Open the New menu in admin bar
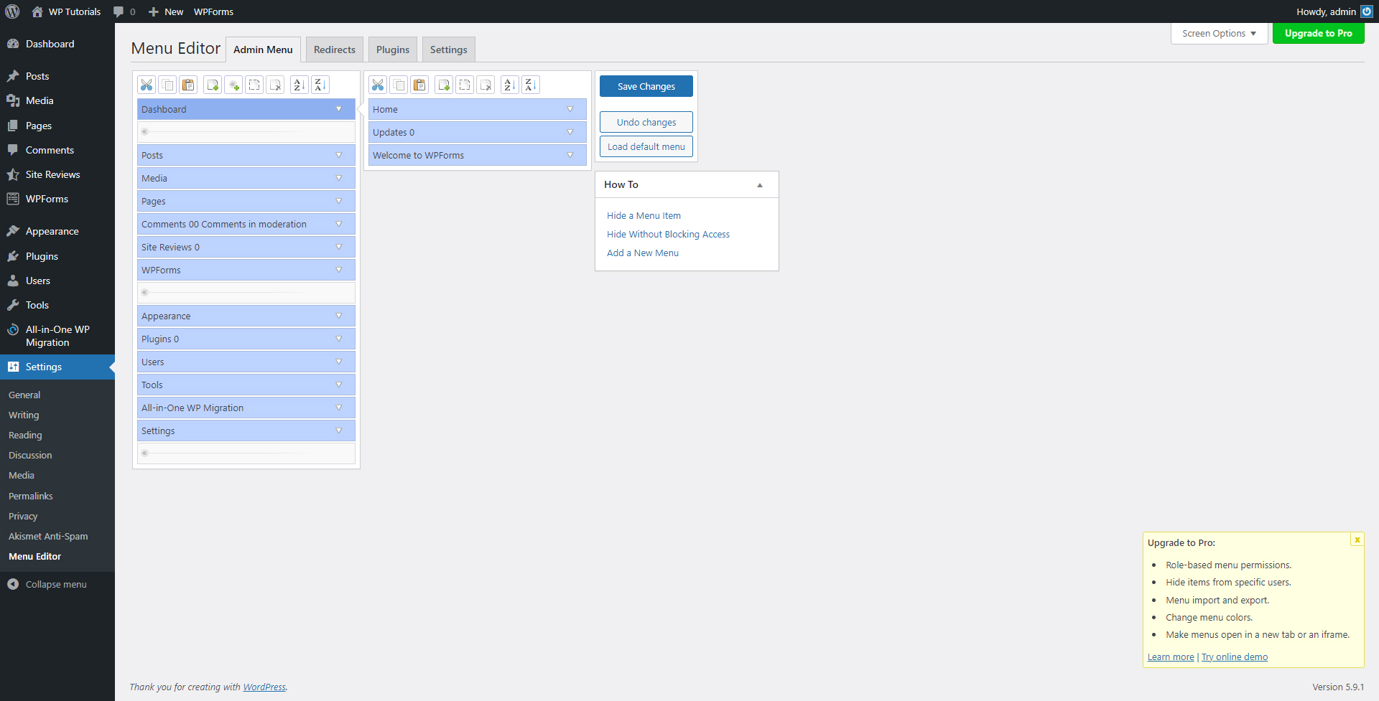Image resolution: width=1379 pixels, height=701 pixels. (x=166, y=11)
